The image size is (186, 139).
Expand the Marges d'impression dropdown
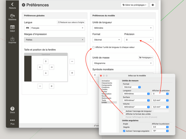(54, 40)
